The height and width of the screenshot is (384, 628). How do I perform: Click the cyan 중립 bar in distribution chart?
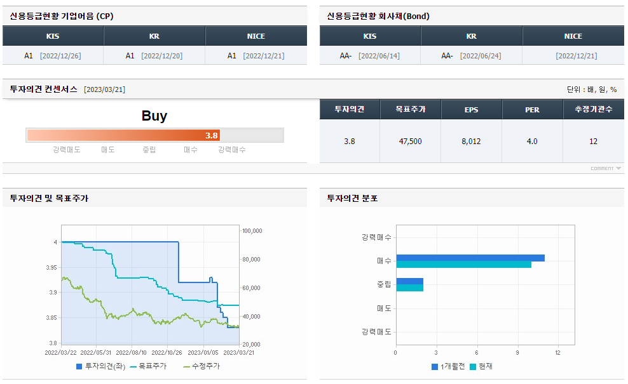pyautogui.click(x=410, y=288)
